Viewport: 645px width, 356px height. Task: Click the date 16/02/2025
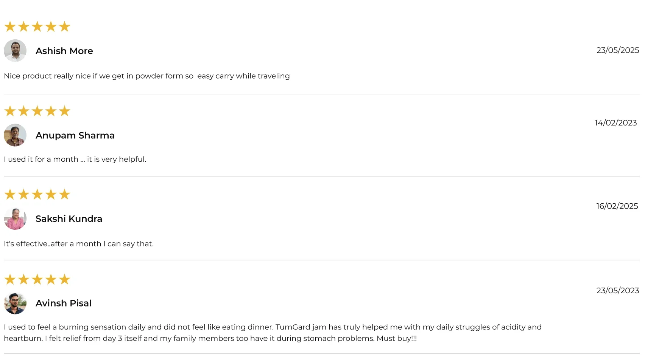pyautogui.click(x=617, y=206)
